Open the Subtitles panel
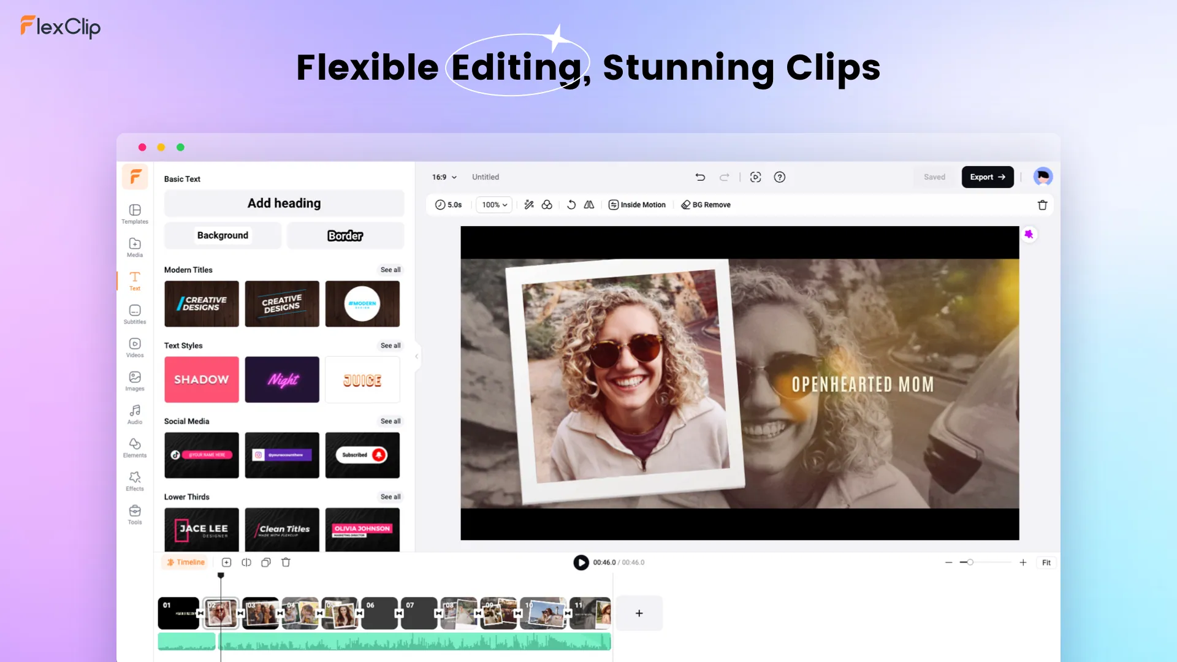This screenshot has height=662, width=1177. pyautogui.click(x=134, y=314)
